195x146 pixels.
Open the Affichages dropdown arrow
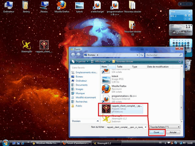pyautogui.click(x=109, y=62)
